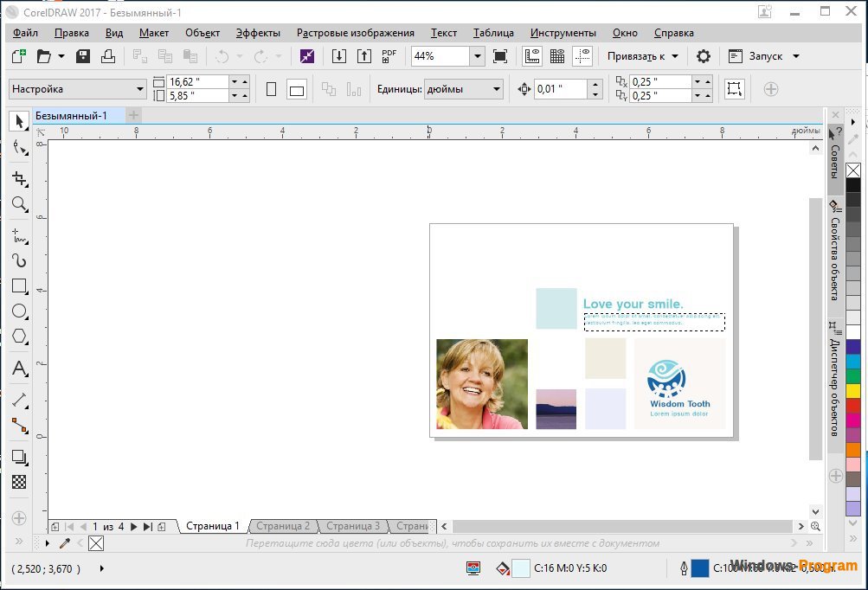Select the Crop tool
868x590 pixels.
click(x=19, y=178)
